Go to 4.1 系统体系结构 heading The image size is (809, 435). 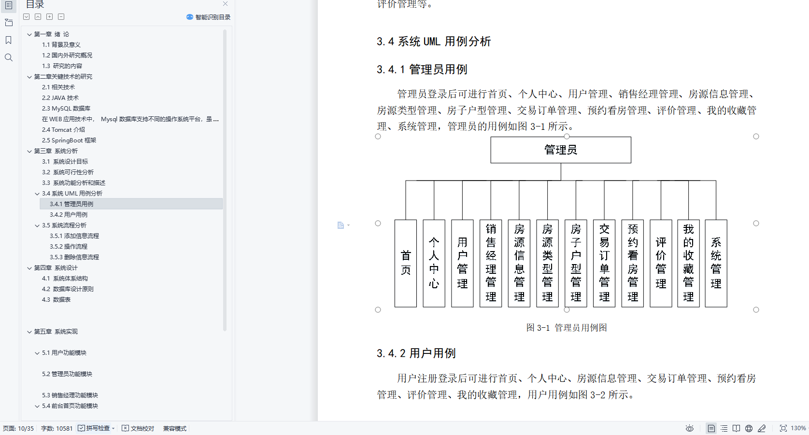(x=65, y=279)
